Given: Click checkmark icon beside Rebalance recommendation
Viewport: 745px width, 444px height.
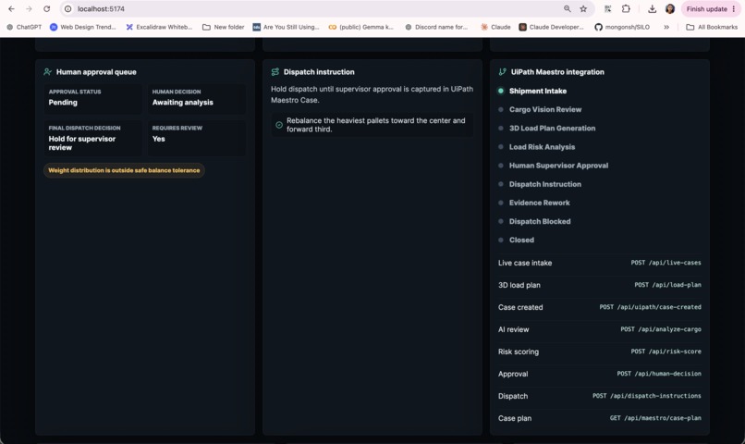Looking at the screenshot, I should click(x=279, y=125).
